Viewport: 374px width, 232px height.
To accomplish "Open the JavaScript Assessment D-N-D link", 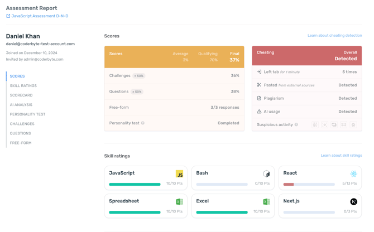I will (x=40, y=16).
